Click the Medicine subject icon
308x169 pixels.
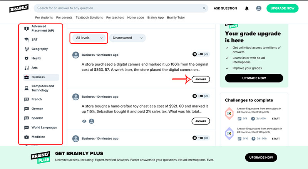(x=27, y=137)
